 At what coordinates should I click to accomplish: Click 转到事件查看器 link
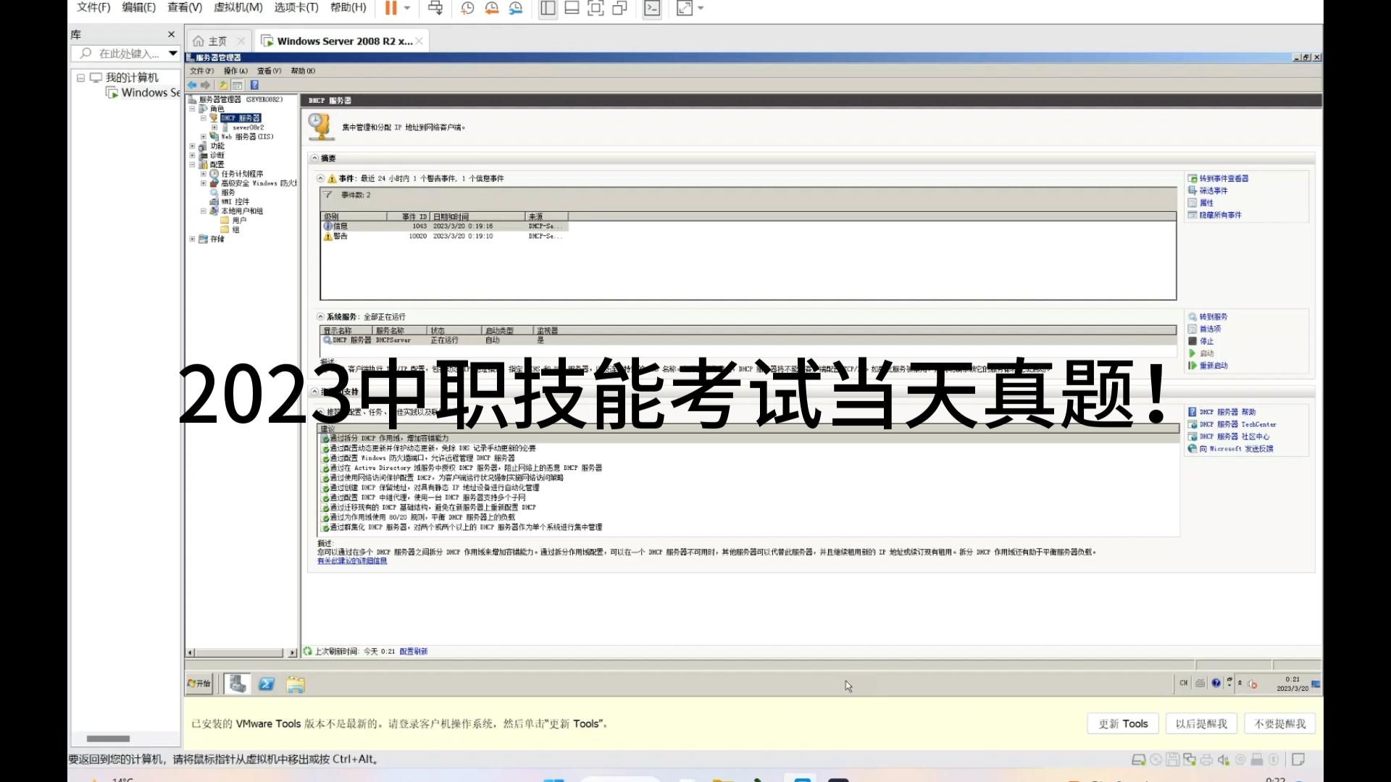[1224, 178]
